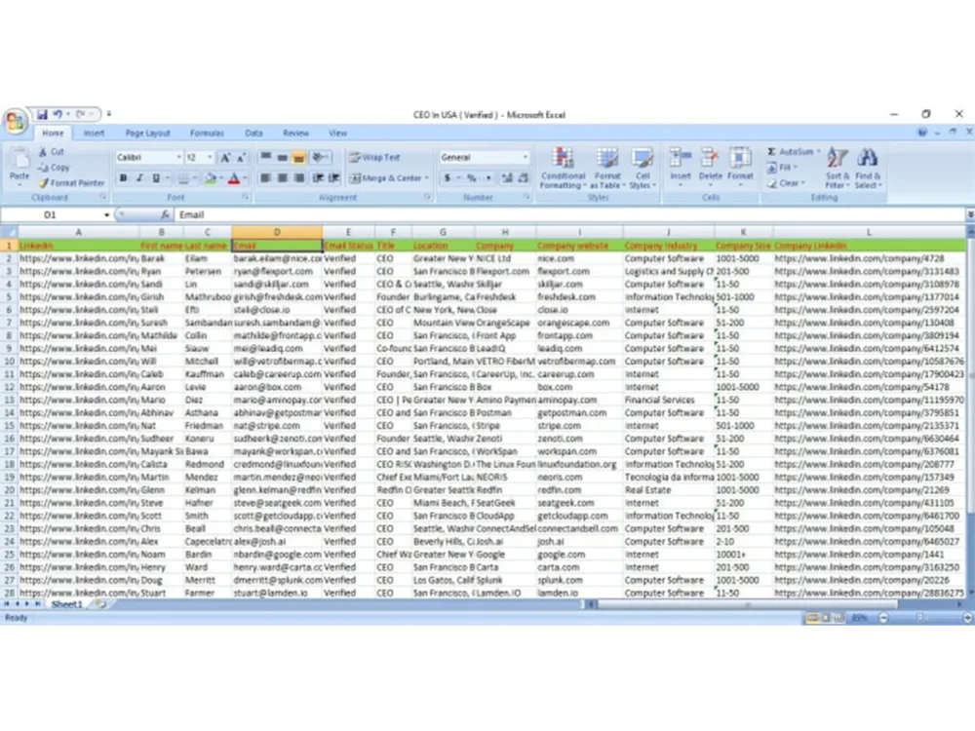
Task: Open the Fill dropdown
Action: click(x=782, y=168)
